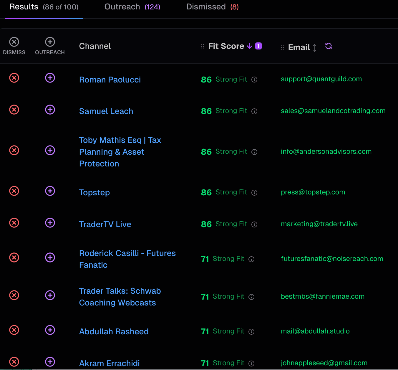Open Roderick Casilli - Futures Fanatic link
This screenshot has height=370, width=398.
pyautogui.click(x=127, y=259)
